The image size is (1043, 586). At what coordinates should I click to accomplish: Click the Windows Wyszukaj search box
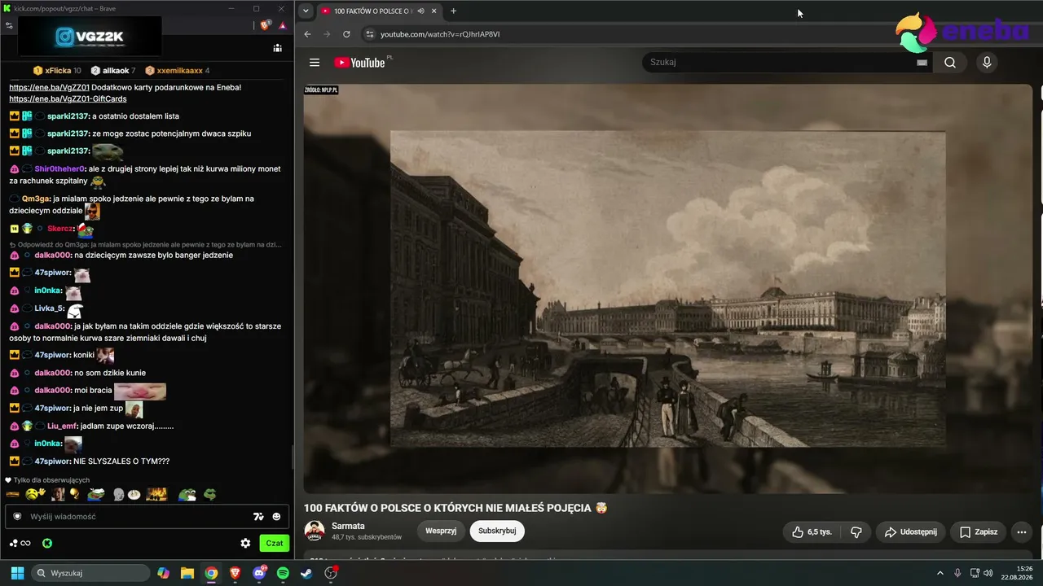pos(90,573)
